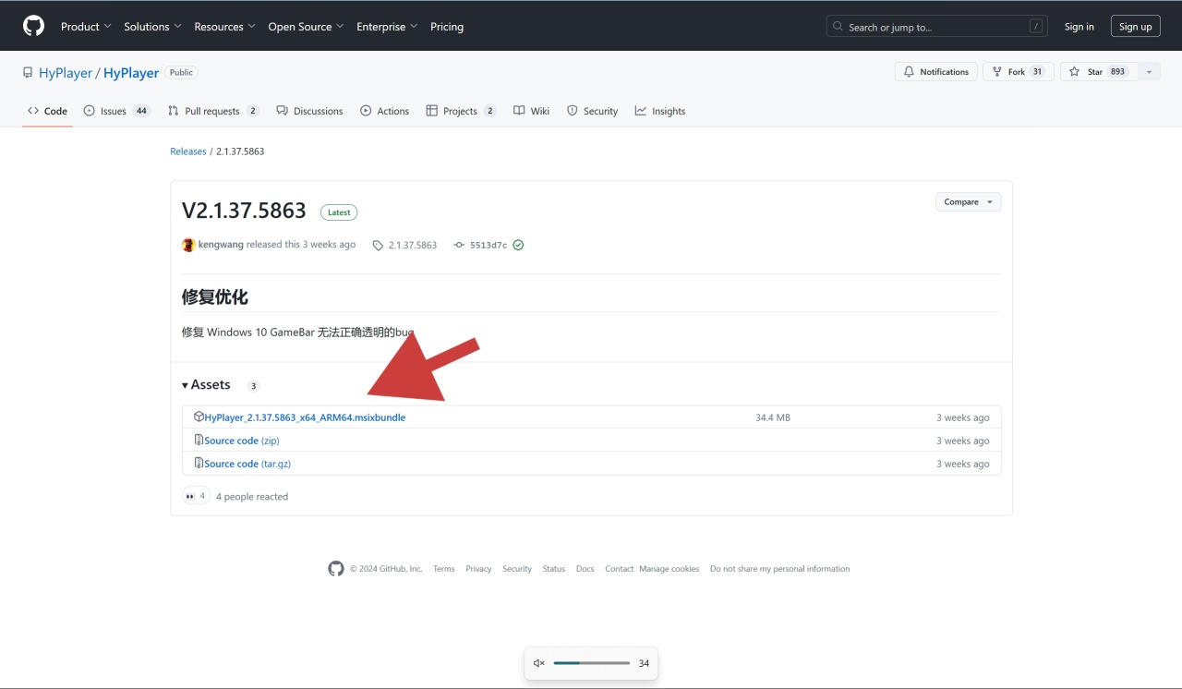Expand the Resources menu
This screenshot has width=1182, height=689.
224,27
